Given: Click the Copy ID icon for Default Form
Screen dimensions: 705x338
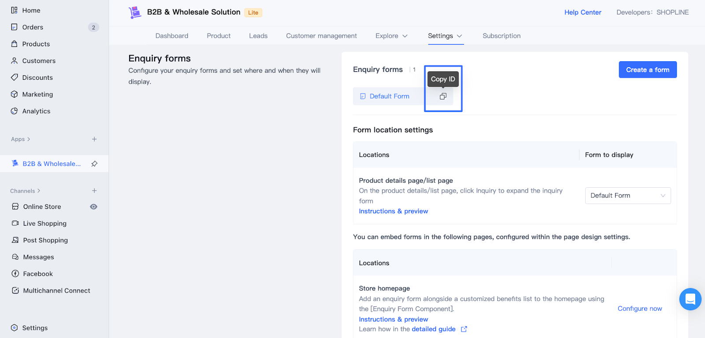Looking at the screenshot, I should (x=443, y=96).
